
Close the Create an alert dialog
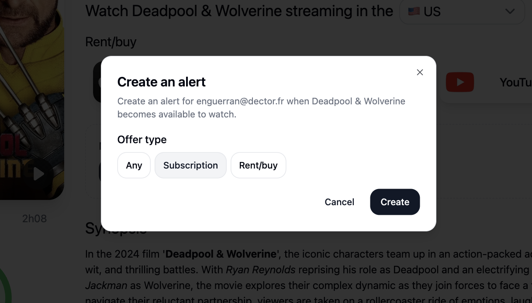[420, 72]
